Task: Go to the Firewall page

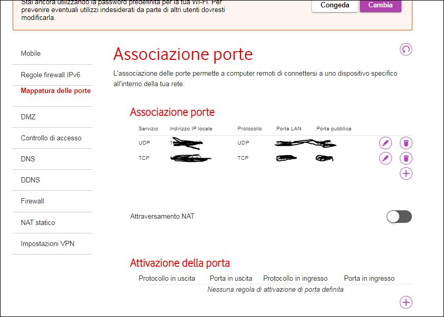Action: [32, 201]
